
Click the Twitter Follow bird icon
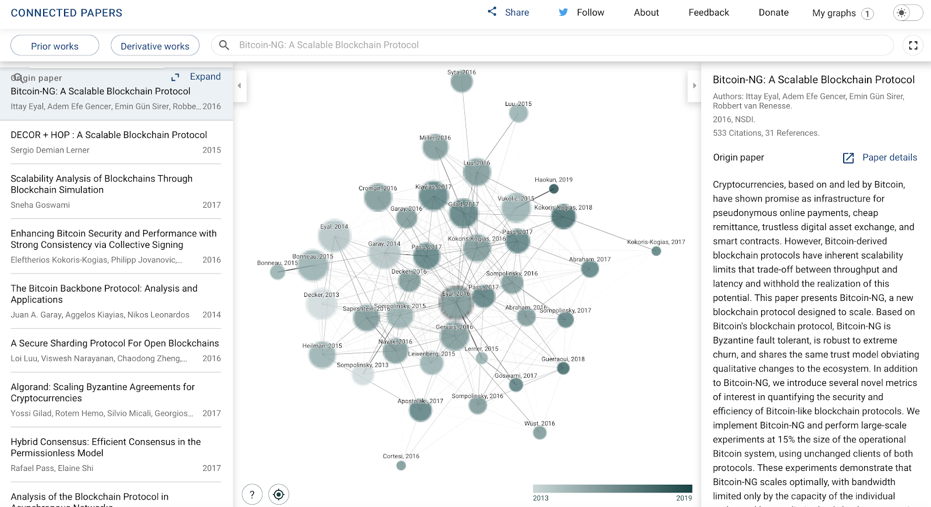pyautogui.click(x=563, y=12)
